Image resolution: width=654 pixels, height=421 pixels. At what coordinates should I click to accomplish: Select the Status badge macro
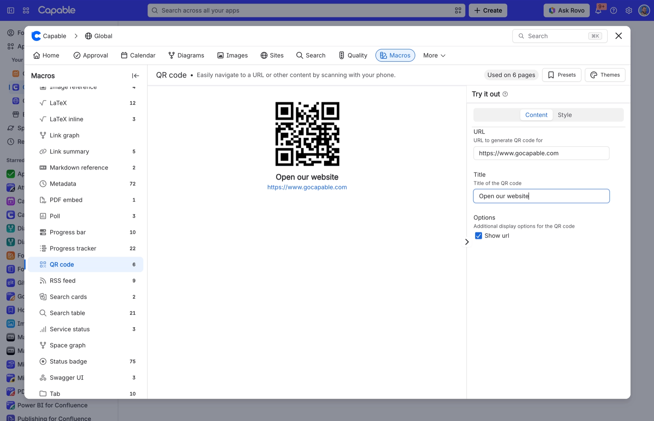pos(85,361)
